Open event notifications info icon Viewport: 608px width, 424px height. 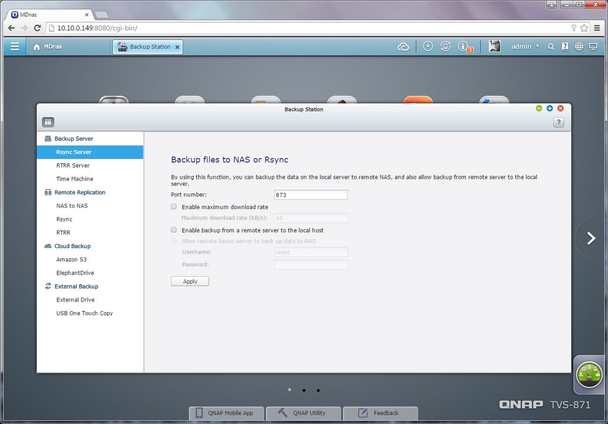463,46
